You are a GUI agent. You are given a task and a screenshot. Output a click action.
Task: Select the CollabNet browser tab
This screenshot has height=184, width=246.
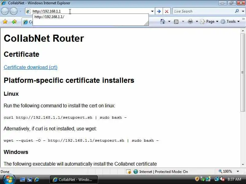click(27, 22)
